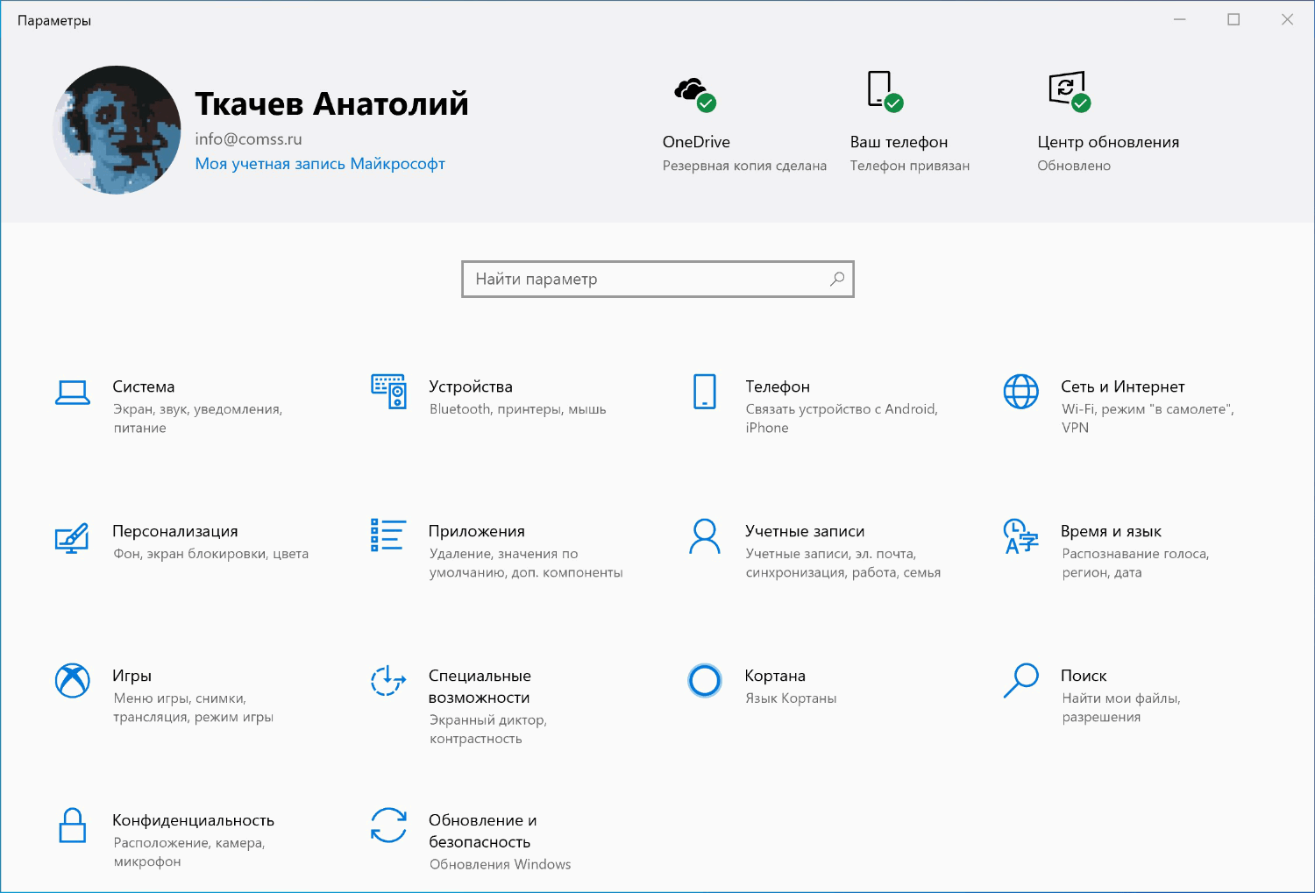Click the Система category title
This screenshot has height=893, width=1315.
[144, 386]
